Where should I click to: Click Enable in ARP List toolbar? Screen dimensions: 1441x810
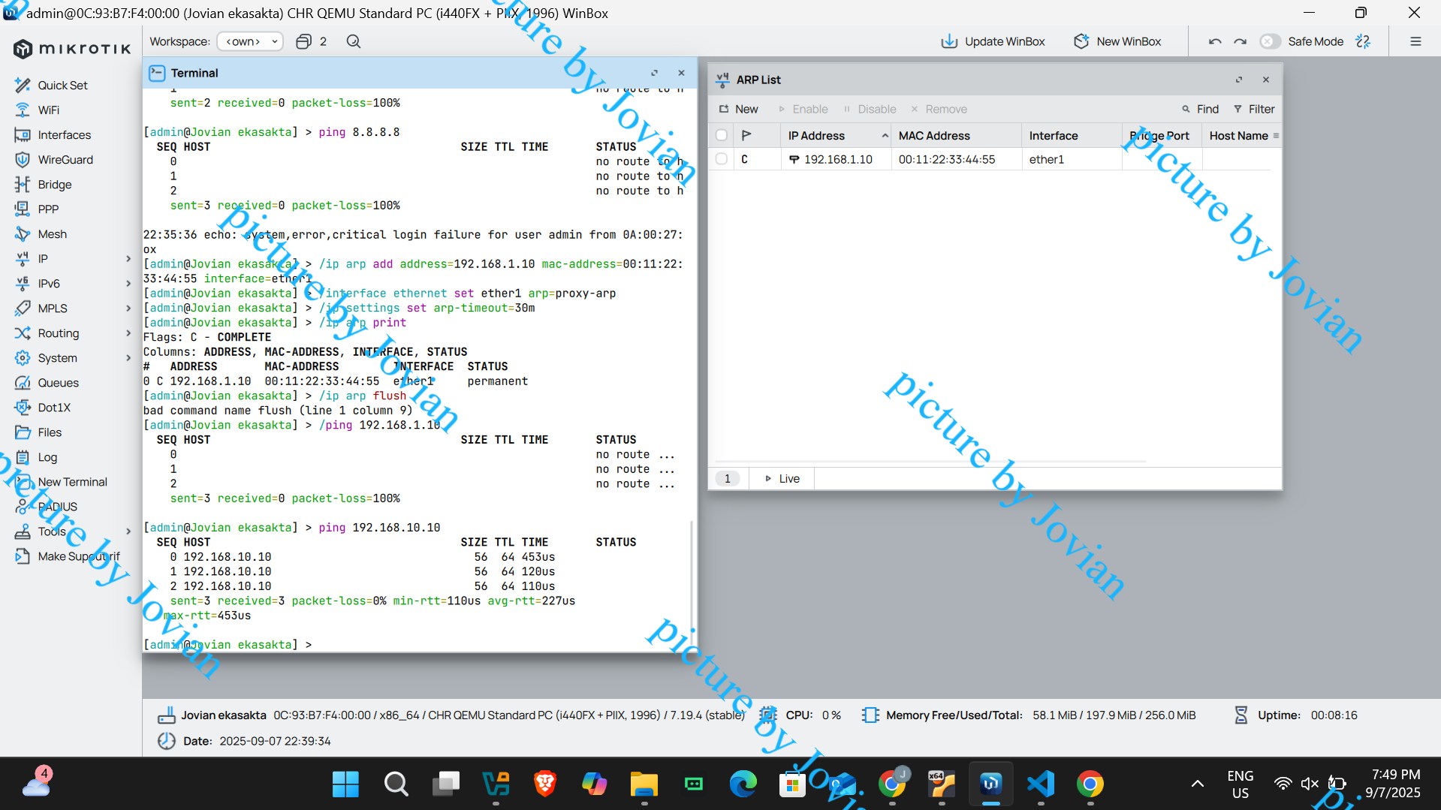coord(803,109)
